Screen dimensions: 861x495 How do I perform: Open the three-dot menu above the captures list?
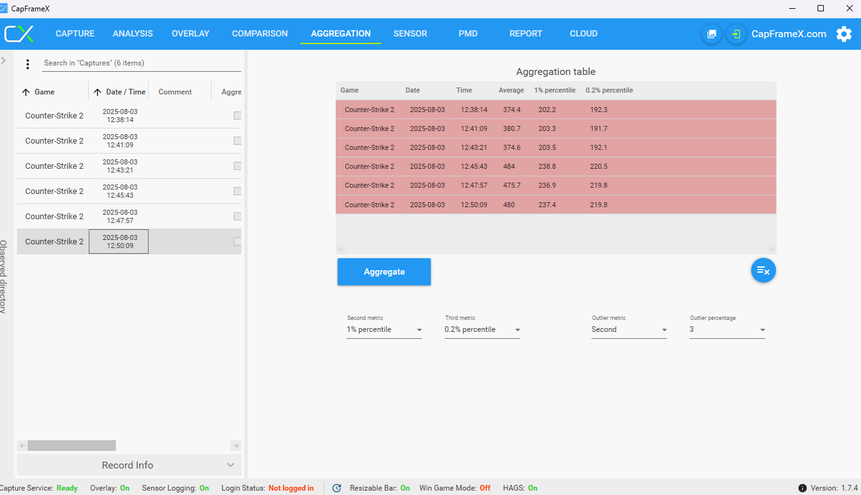(27, 64)
